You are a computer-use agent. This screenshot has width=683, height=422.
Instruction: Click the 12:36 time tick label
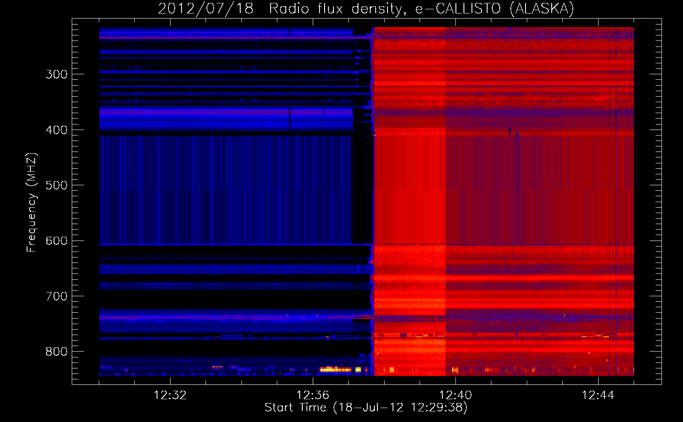313,395
